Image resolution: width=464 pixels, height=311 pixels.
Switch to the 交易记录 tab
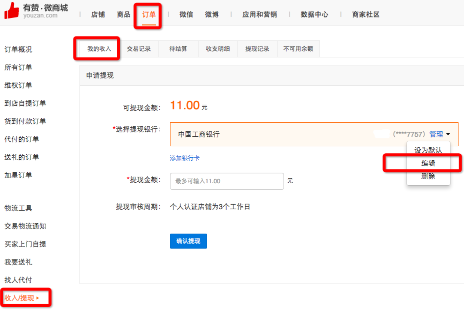139,48
